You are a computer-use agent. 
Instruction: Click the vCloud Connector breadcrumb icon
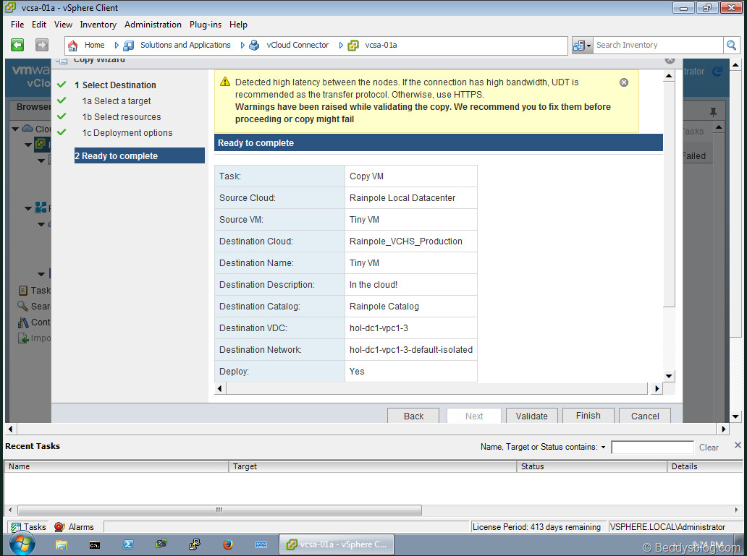[254, 46]
